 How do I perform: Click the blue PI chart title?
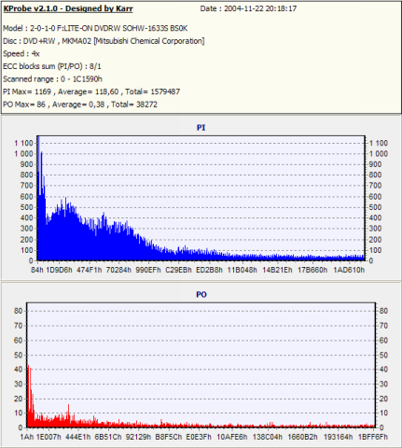(x=201, y=128)
